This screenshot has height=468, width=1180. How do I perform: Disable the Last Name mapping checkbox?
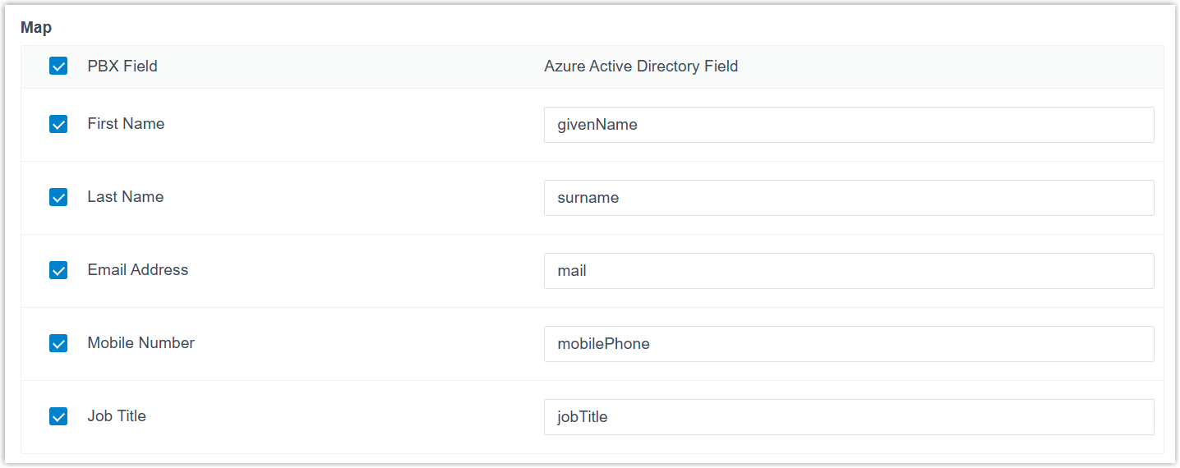(58, 197)
